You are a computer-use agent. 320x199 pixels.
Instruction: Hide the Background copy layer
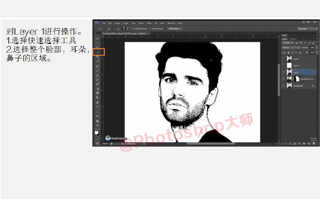click(x=283, y=79)
